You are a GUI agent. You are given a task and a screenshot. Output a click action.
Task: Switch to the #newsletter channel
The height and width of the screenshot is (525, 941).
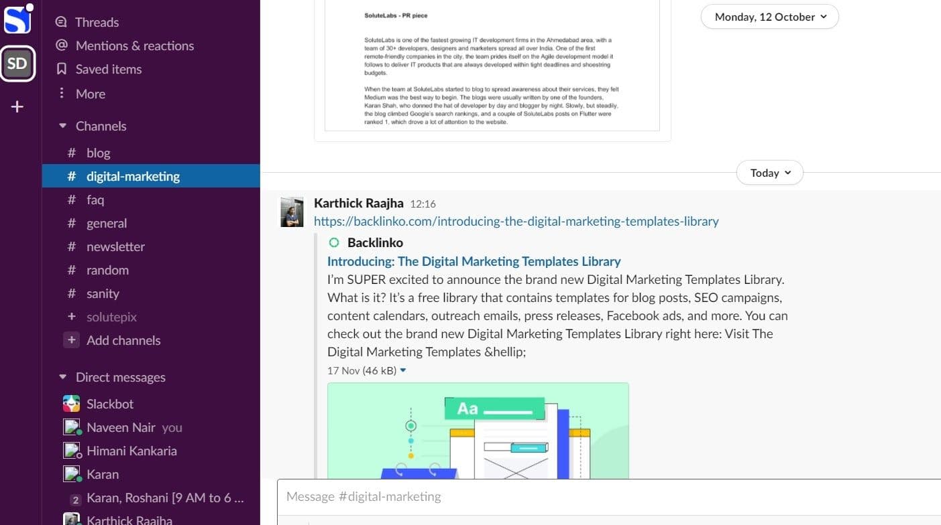[x=115, y=246]
